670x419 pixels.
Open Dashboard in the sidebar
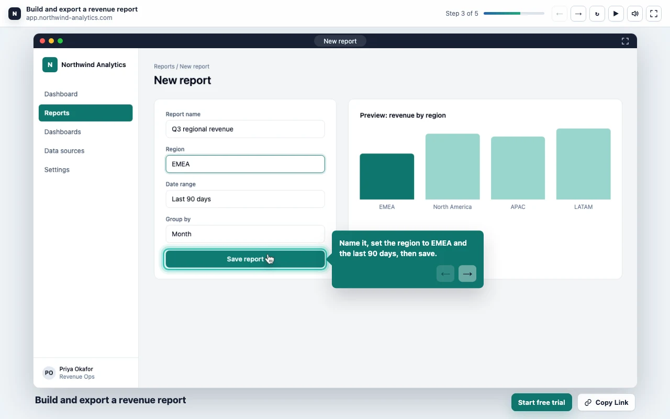tap(85, 94)
